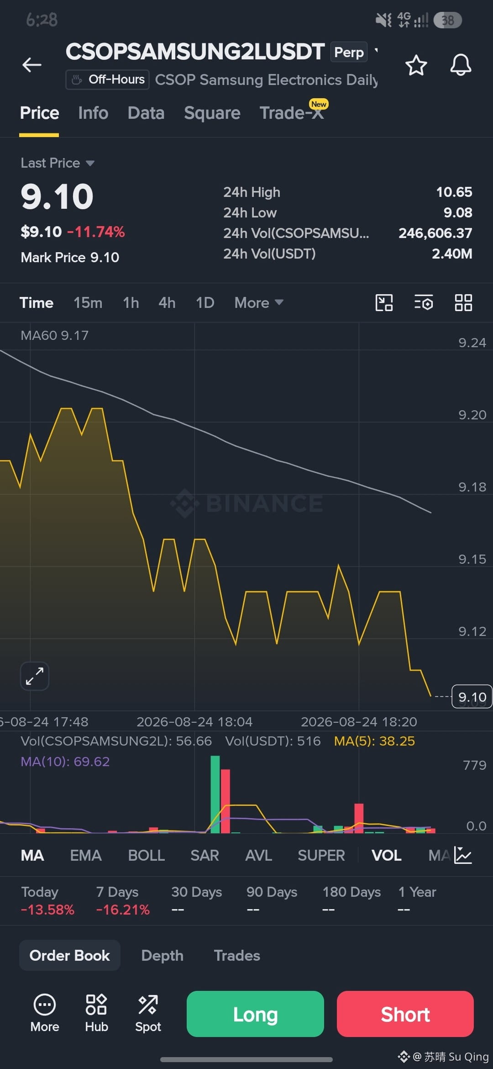The width and height of the screenshot is (493, 1069).
Task: Tap the 24h Vol(USDT) 2.40M value
Action: [452, 254]
